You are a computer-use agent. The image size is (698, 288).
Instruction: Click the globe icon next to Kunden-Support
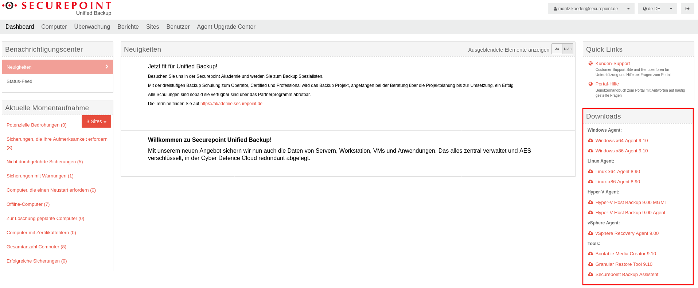[x=590, y=63]
